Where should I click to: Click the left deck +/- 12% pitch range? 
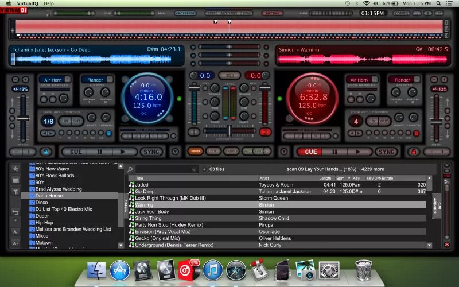[21, 89]
